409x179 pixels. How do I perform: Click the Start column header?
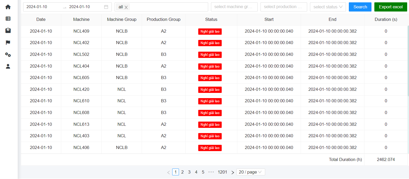(x=269, y=19)
